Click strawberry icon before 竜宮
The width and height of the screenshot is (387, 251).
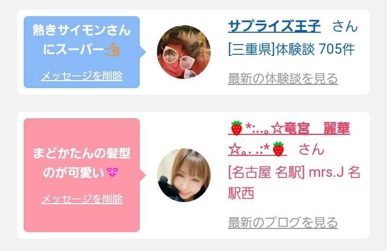[x=236, y=128]
